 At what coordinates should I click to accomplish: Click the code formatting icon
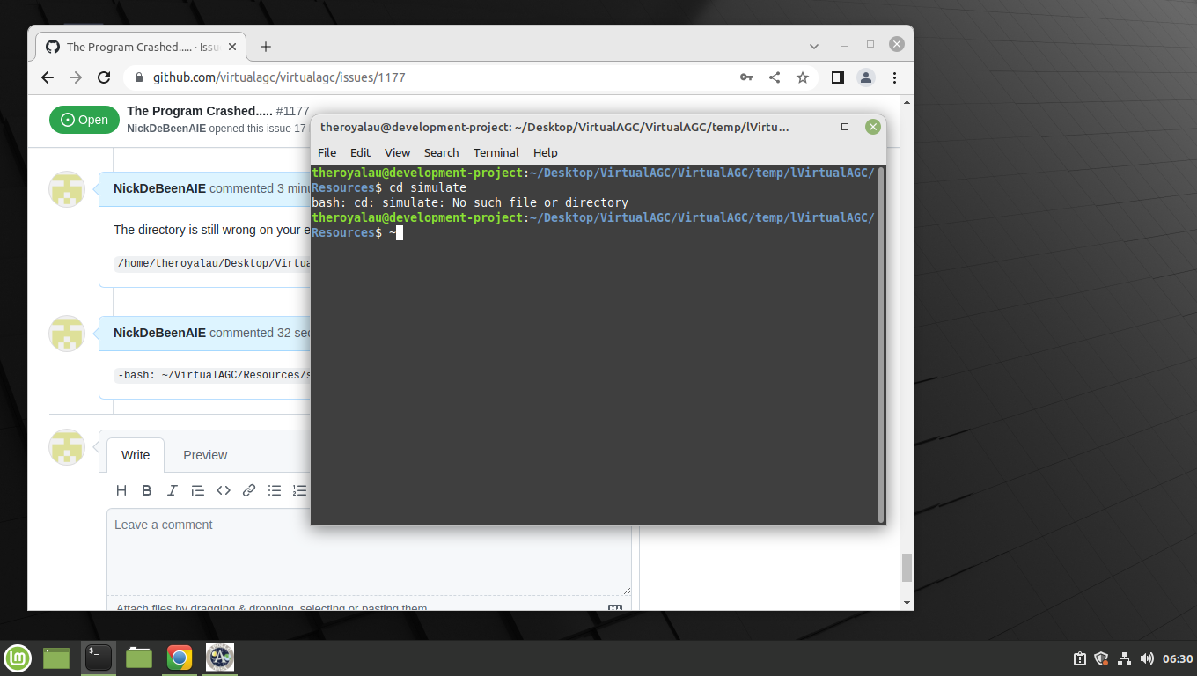coord(223,490)
